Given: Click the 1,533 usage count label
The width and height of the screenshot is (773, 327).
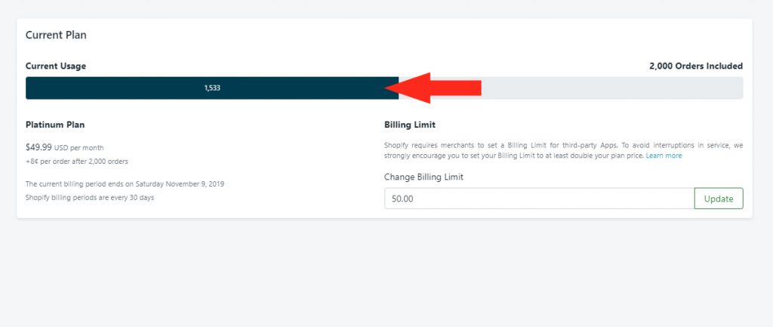Looking at the screenshot, I should pyautogui.click(x=212, y=88).
